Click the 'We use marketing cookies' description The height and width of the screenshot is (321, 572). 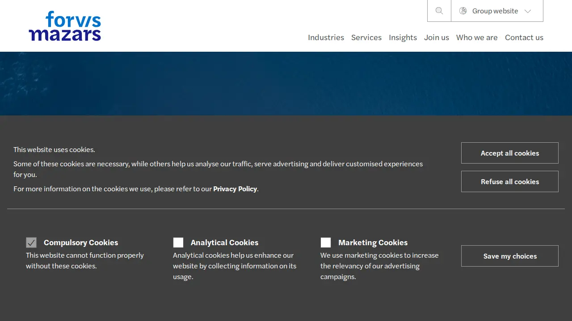point(379,266)
